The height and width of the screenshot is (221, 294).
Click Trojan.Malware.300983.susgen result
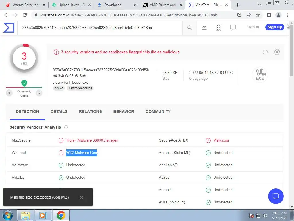[92, 140]
